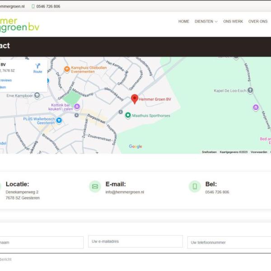
Task: Navigate to OVER ONS menu item
Action: pyautogui.click(x=258, y=22)
